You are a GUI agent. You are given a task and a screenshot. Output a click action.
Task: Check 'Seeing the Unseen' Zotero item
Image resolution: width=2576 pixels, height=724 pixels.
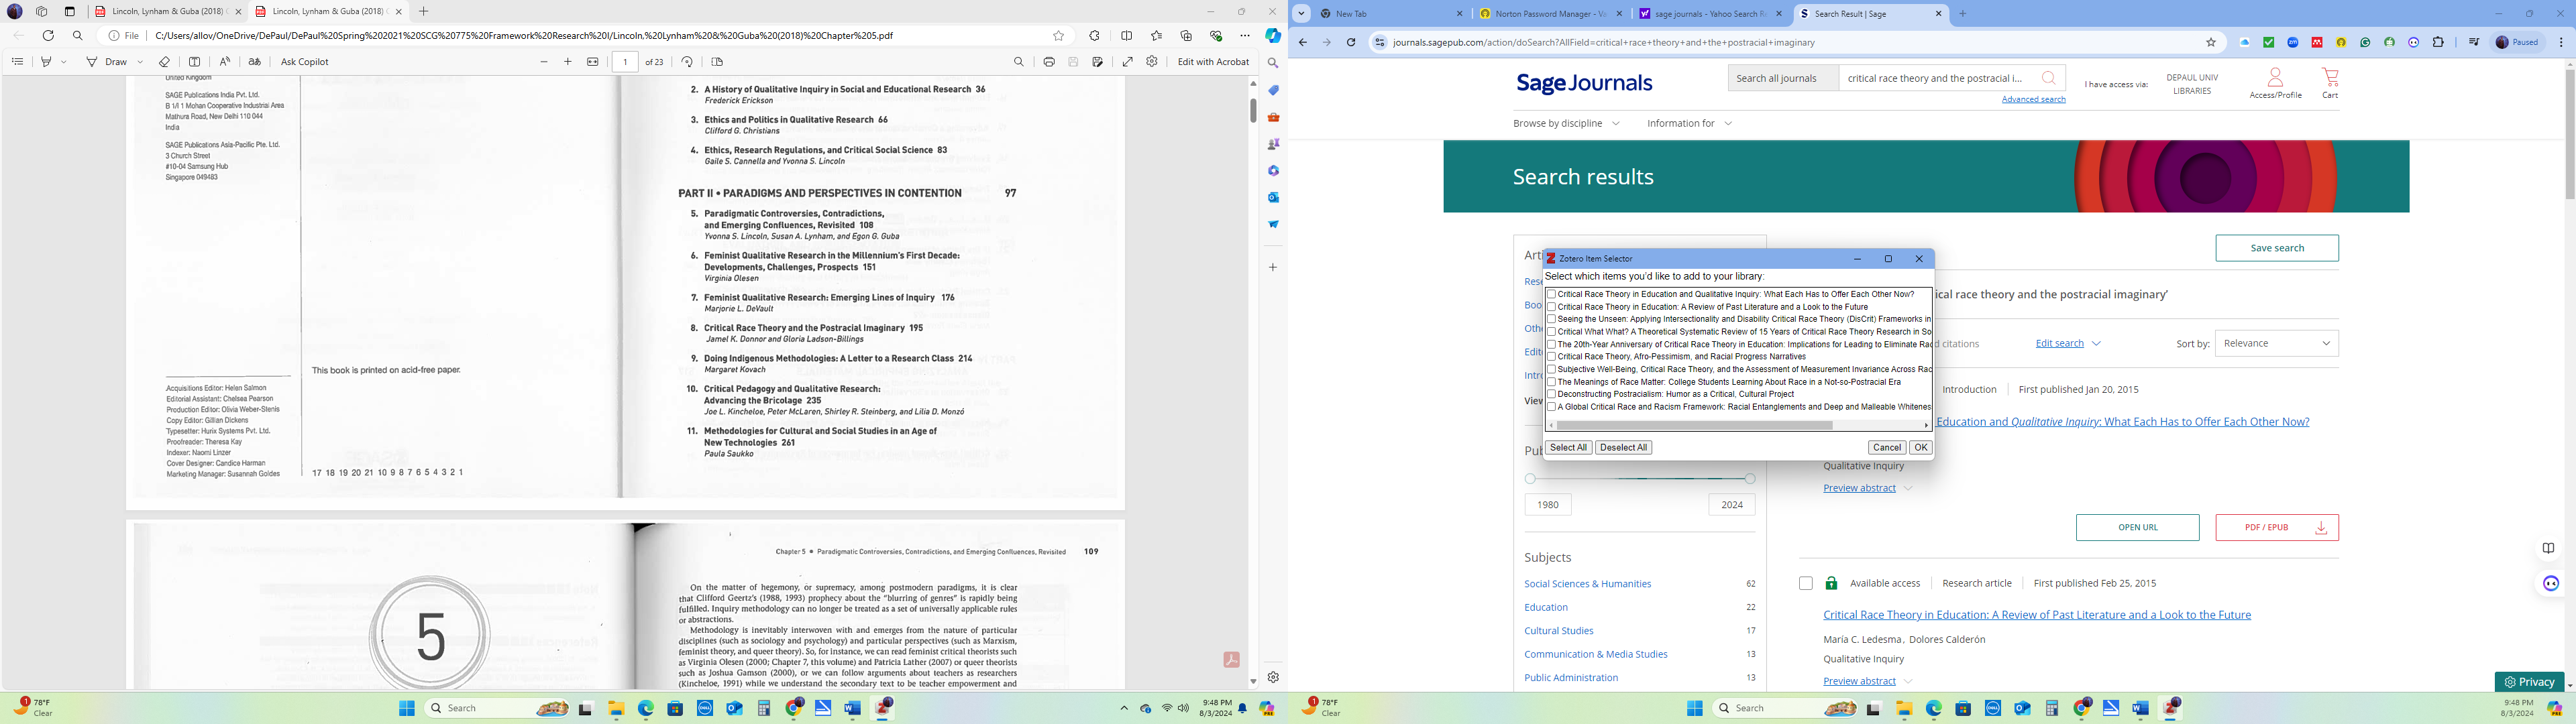click(x=1551, y=319)
